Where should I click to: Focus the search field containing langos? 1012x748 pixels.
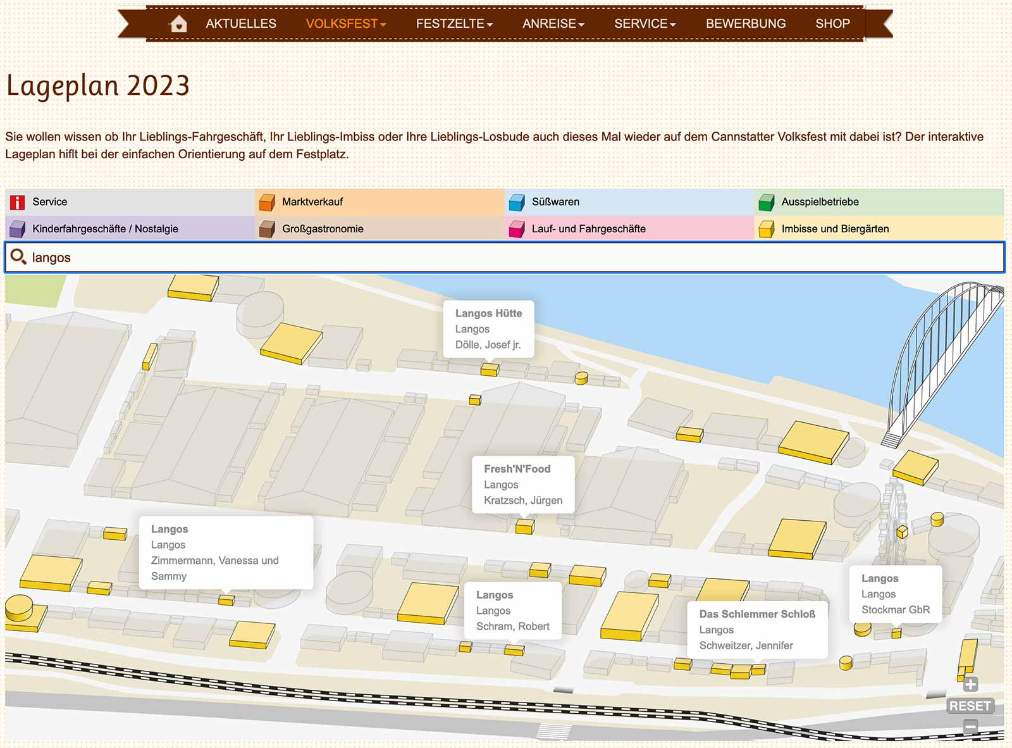(x=506, y=257)
